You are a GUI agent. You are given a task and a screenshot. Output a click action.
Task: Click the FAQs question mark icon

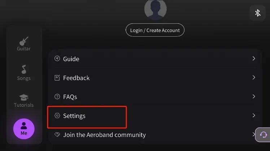pyautogui.click(x=57, y=97)
